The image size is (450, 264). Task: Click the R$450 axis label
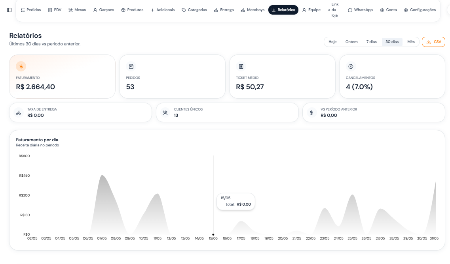click(x=25, y=176)
